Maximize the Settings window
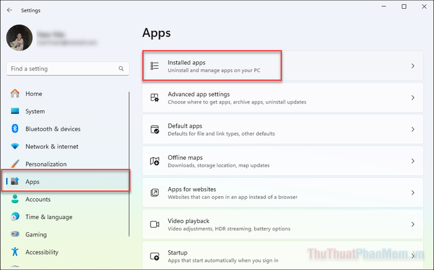Screen dimensions: 434x270 pos(404,6)
